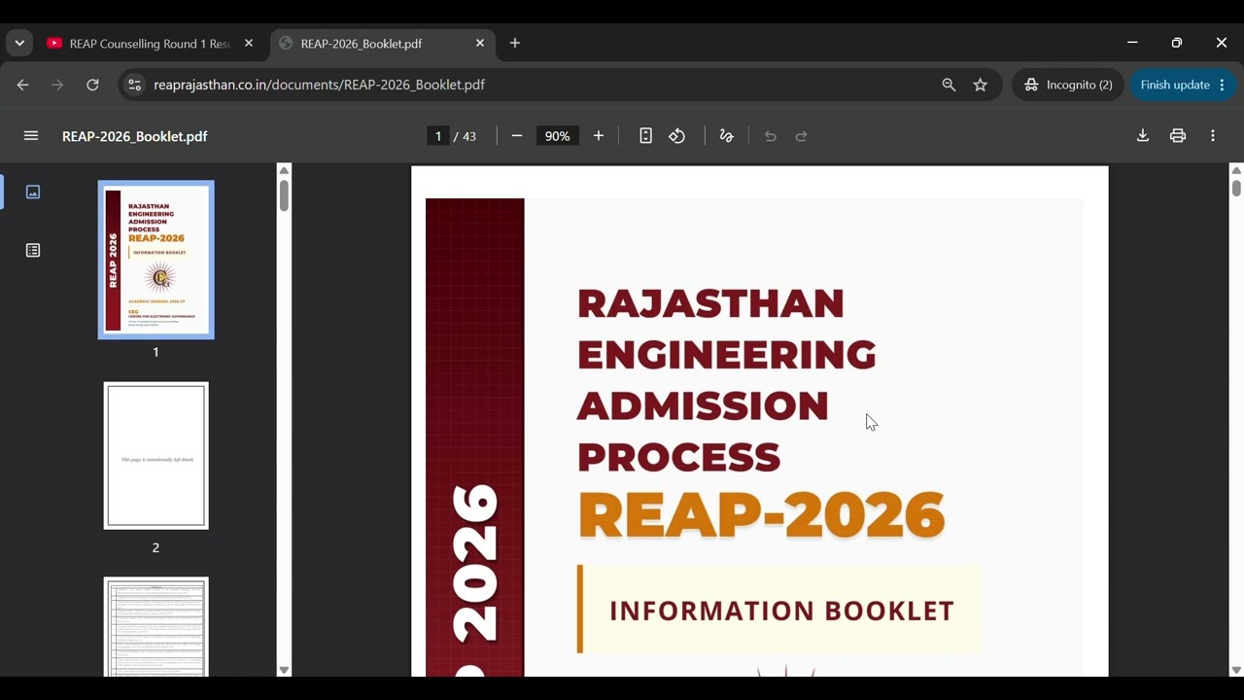This screenshot has height=700, width=1244.
Task: Reload the current page
Action: click(92, 85)
